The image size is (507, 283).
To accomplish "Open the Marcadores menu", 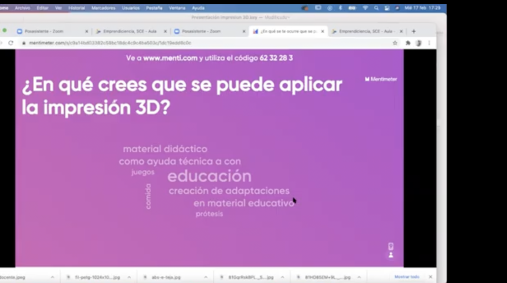I will pyautogui.click(x=103, y=8).
